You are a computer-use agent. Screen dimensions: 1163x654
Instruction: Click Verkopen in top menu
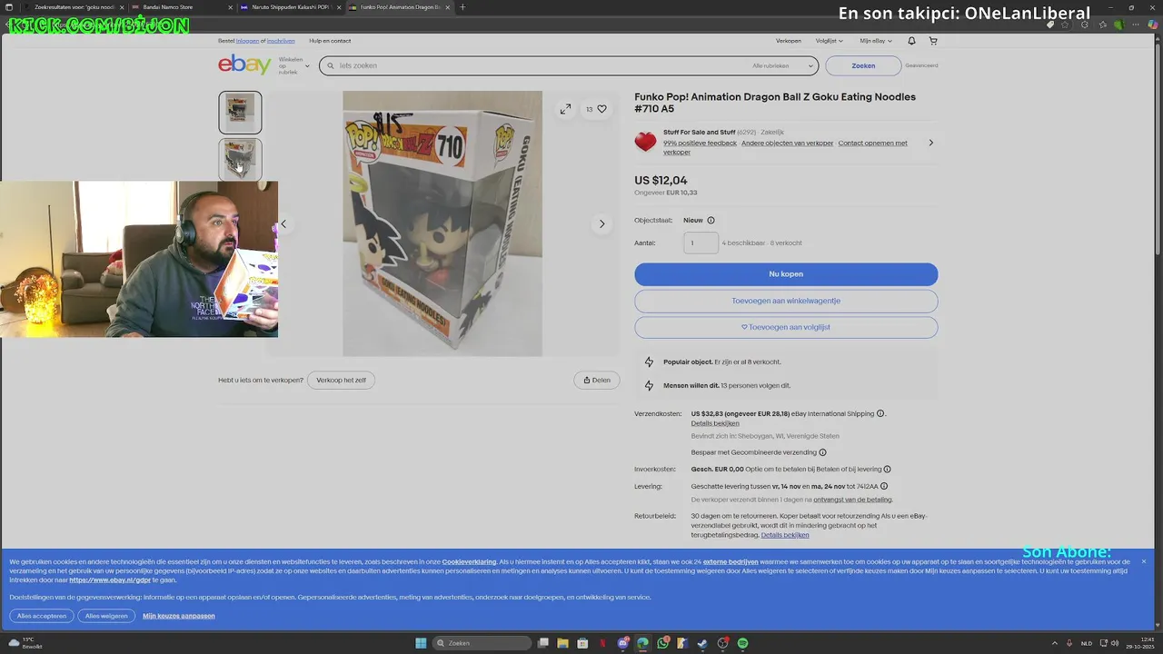tap(789, 41)
